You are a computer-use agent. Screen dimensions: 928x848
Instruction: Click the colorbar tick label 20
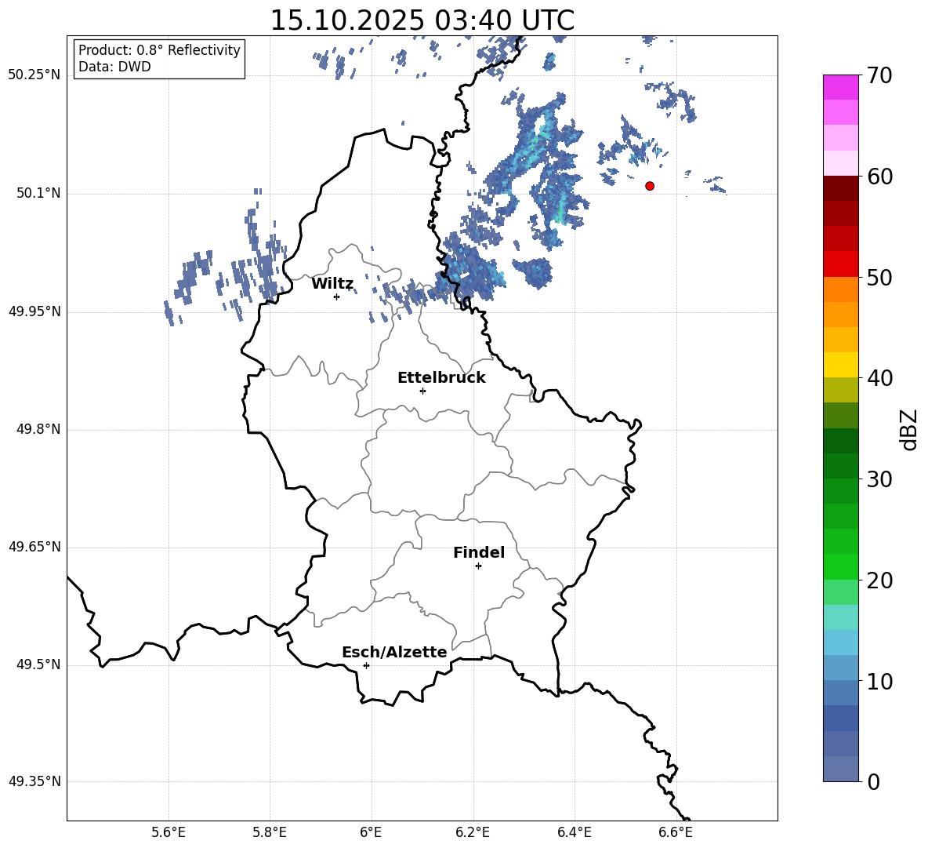[x=879, y=580]
